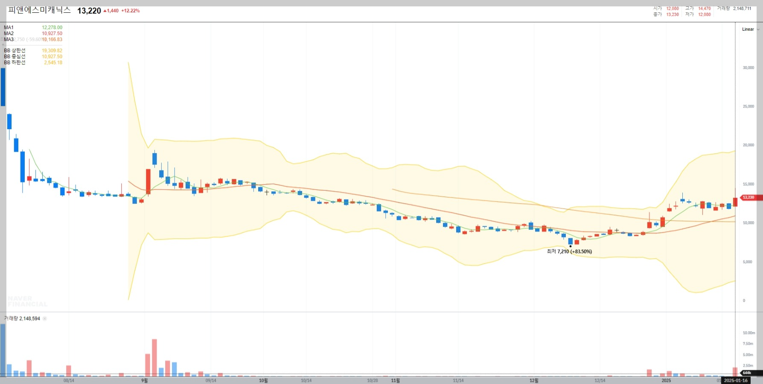Click the header 거래량 value 2,148,711
The height and width of the screenshot is (384, 763).
742,9
